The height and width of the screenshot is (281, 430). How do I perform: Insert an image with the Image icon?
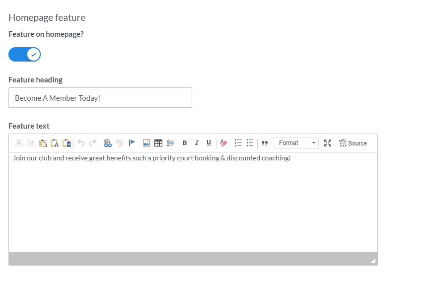(x=146, y=143)
